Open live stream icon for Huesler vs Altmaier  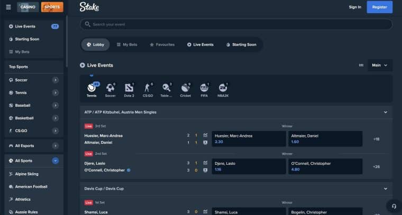205,143
